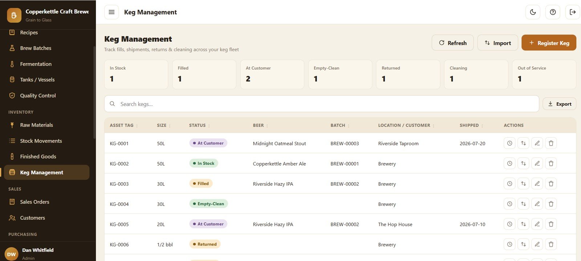Open the transfer arrows for KG-0006

coord(523,244)
